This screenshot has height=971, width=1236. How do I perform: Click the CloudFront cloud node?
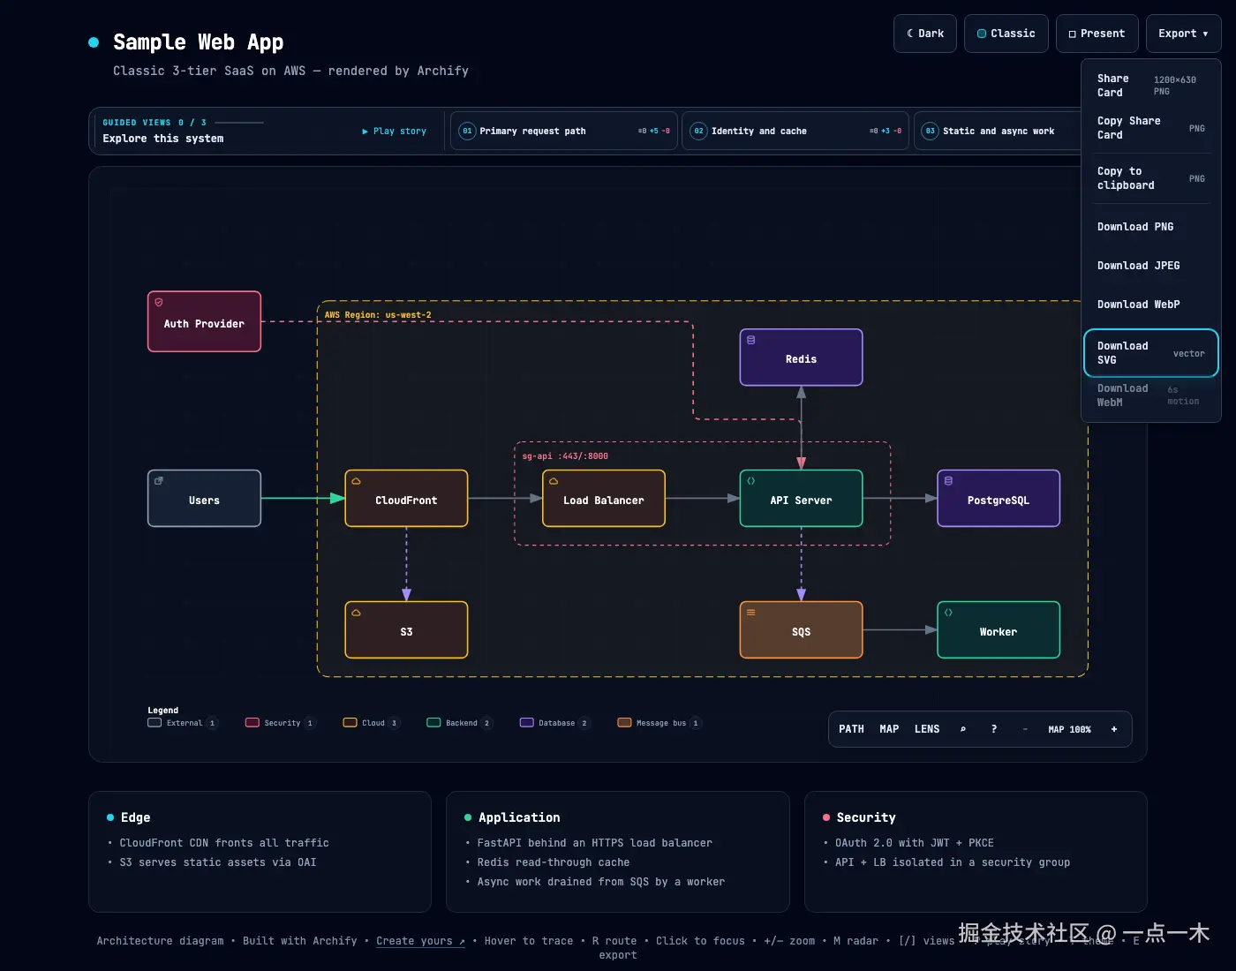click(x=406, y=499)
